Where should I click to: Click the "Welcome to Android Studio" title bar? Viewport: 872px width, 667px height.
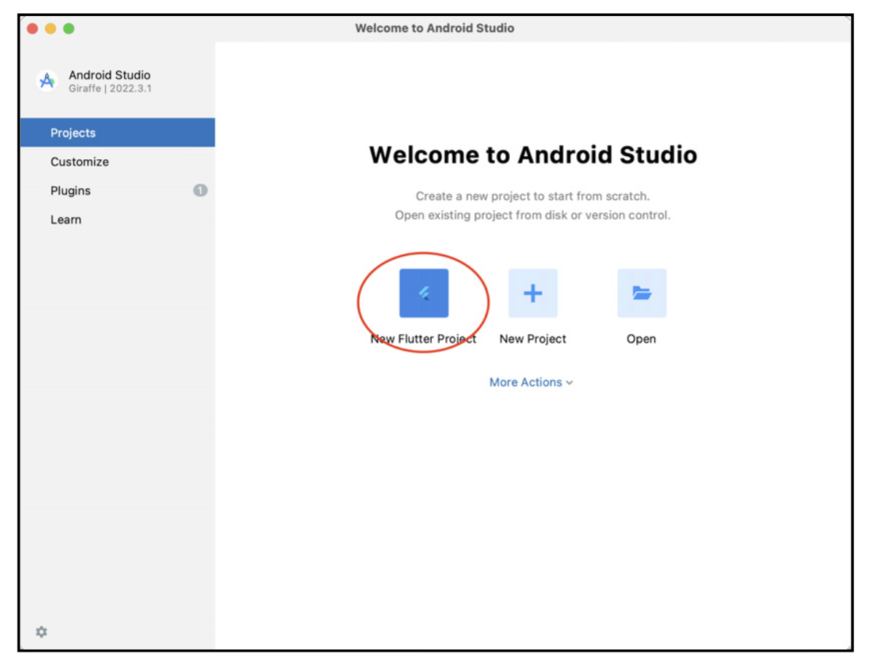pyautogui.click(x=435, y=28)
